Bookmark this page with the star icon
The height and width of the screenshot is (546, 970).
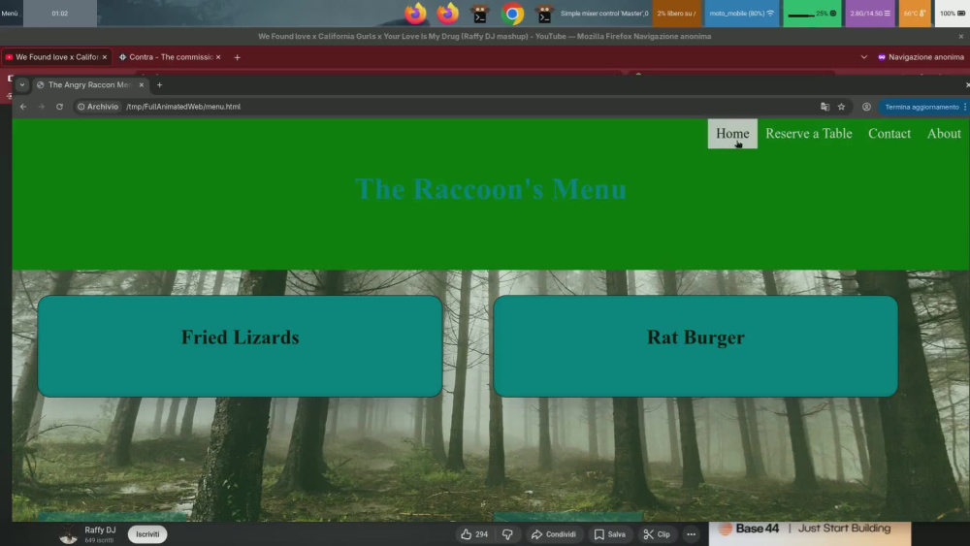click(x=841, y=107)
